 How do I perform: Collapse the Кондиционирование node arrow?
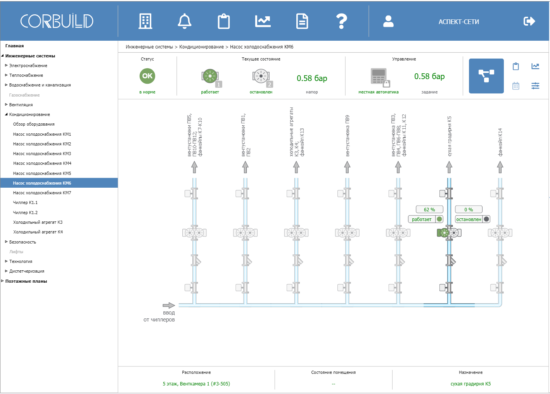[6, 114]
